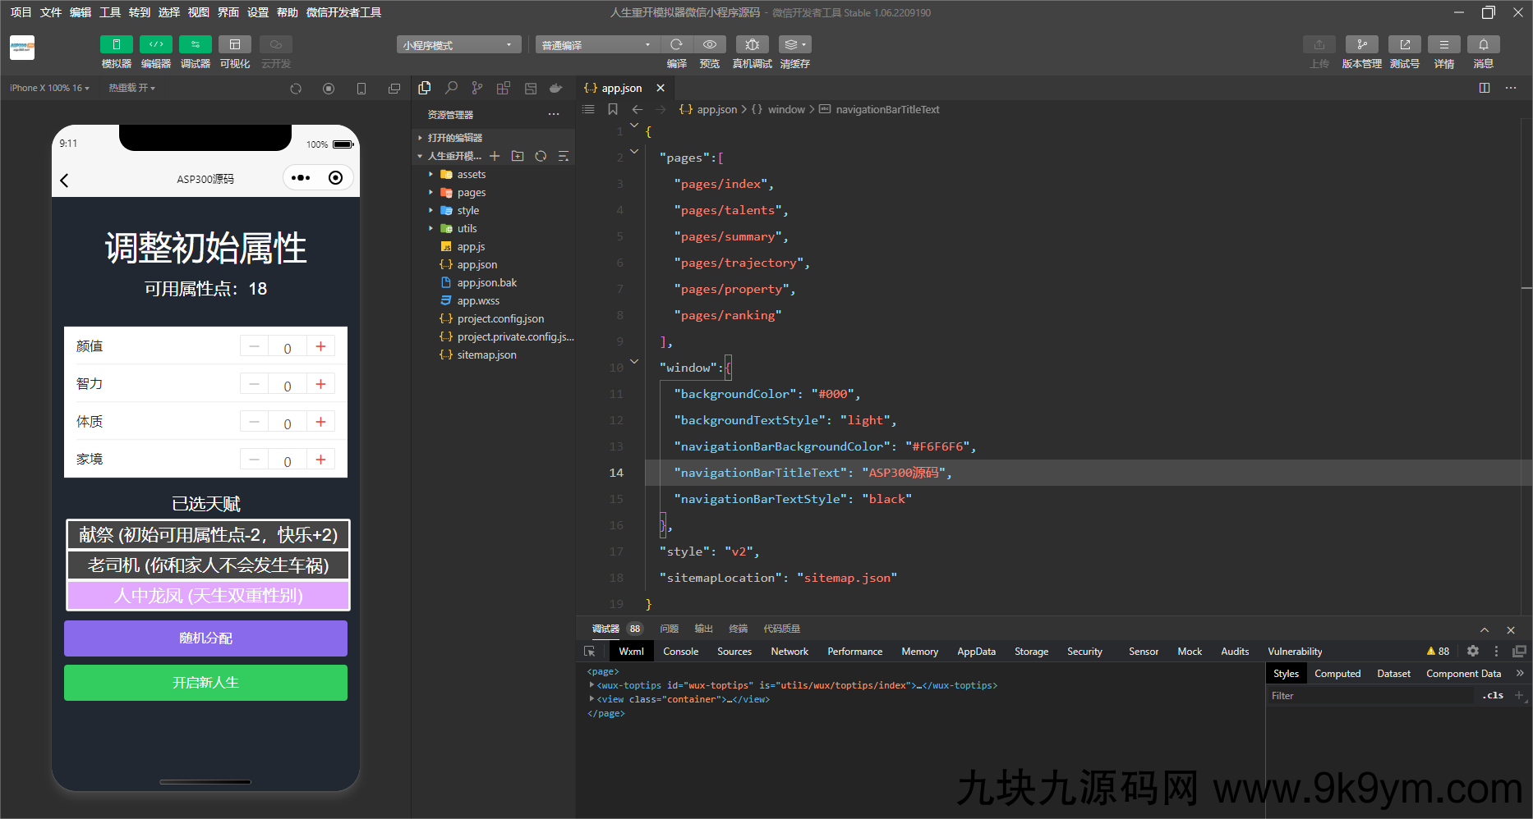Toggle the visualization panel button
The width and height of the screenshot is (1533, 819).
(234, 44)
